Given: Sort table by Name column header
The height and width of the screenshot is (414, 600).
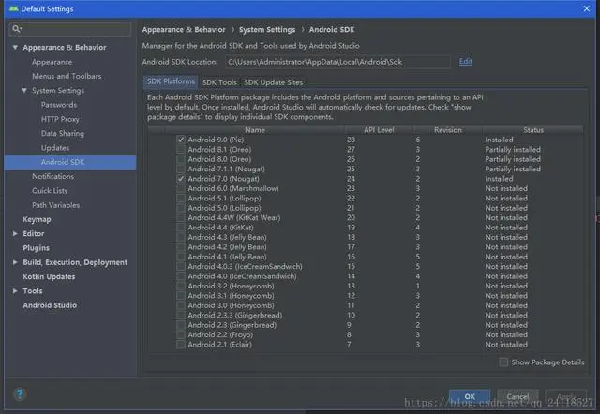Looking at the screenshot, I should [x=255, y=130].
